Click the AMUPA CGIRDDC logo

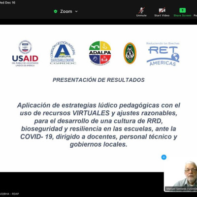pos(63,53)
